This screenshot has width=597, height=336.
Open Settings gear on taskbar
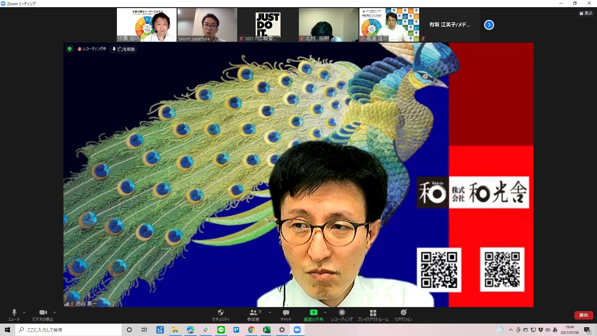pos(282,330)
